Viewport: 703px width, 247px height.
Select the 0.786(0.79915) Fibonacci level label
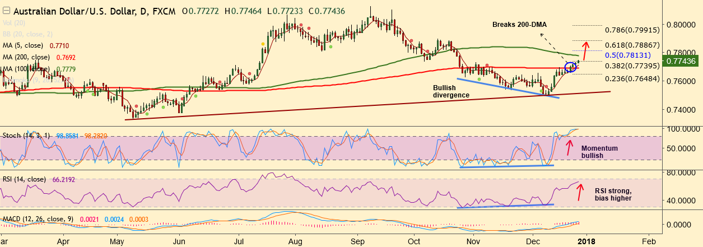(x=632, y=30)
